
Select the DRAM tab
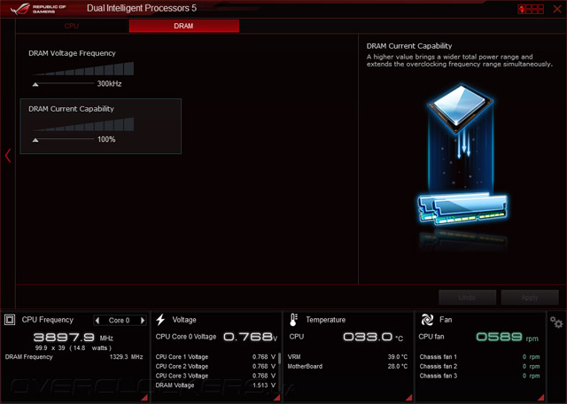coord(183,26)
